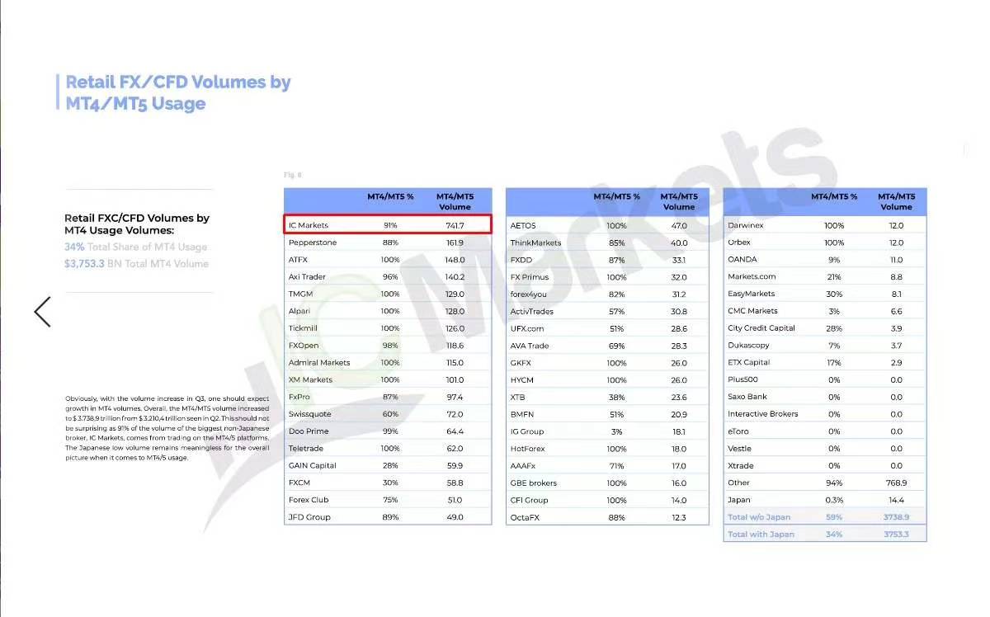Image resolution: width=990 pixels, height=617 pixels.
Task: Click the "Other" row volume 768.9
Action: [897, 483]
